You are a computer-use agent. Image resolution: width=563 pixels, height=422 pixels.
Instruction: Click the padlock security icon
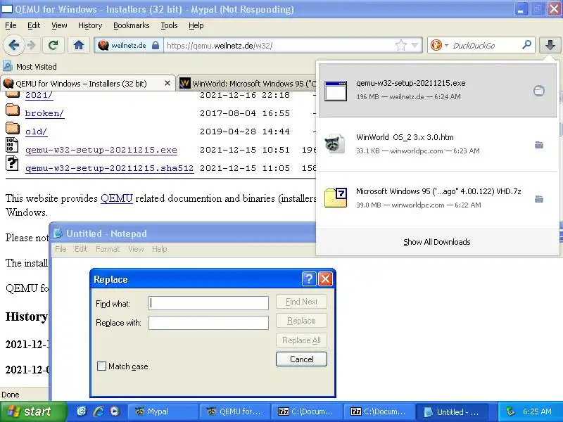click(x=156, y=45)
